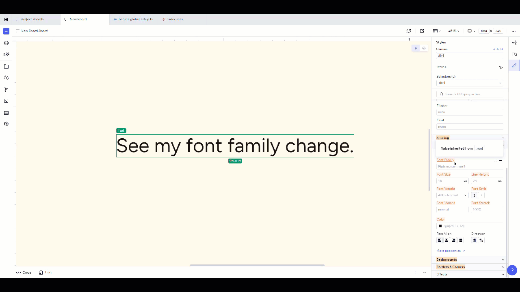Open the Code panel tab
Viewport: 520px width, 292px height.
(x=24, y=273)
